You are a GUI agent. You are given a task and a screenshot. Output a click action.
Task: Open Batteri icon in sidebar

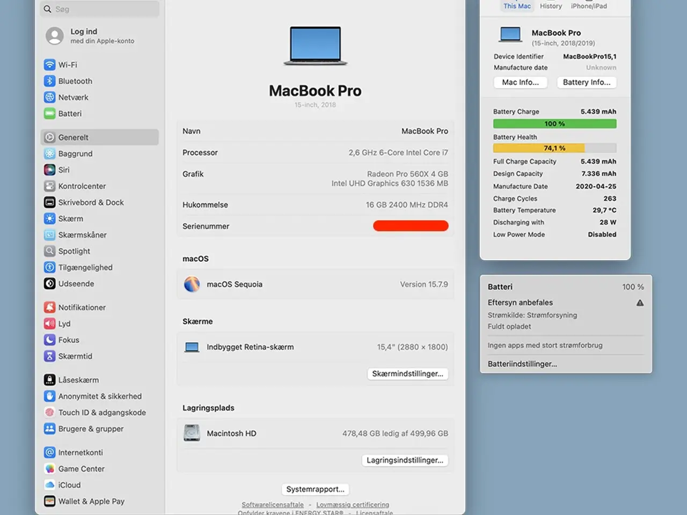point(49,114)
